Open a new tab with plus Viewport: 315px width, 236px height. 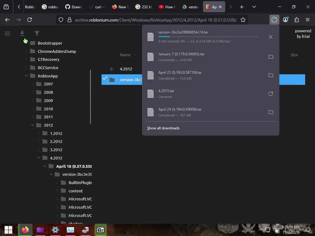tap(242, 7)
